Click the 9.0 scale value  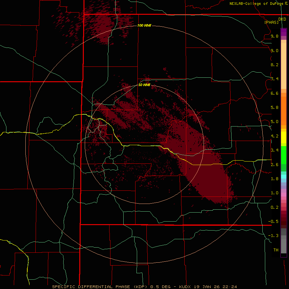275,50
